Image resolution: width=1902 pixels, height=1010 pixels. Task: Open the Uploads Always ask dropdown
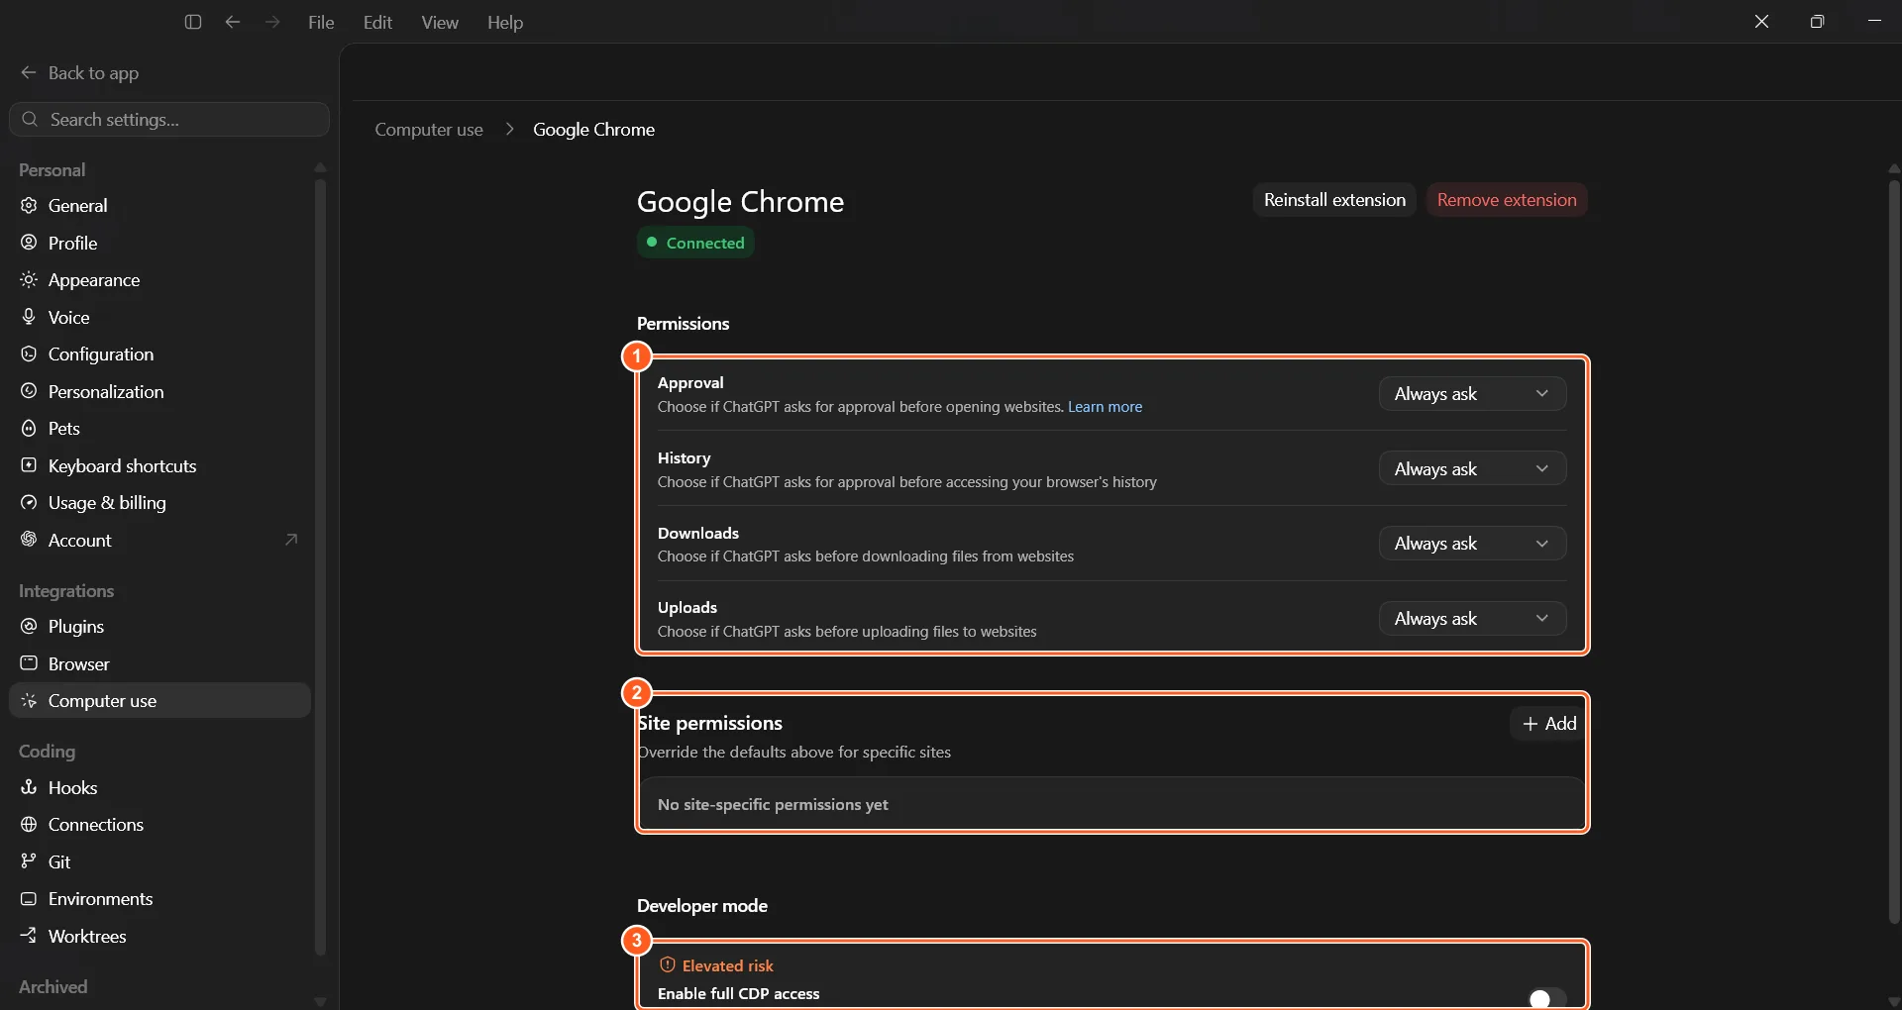(x=1472, y=618)
